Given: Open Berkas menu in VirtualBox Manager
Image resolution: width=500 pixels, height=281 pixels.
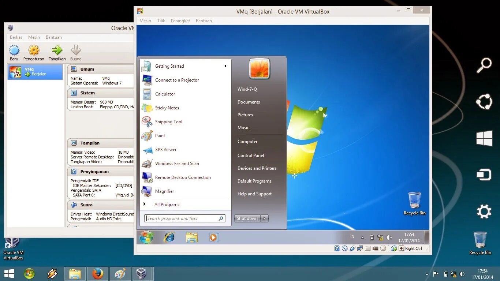Looking at the screenshot, I should (x=16, y=37).
